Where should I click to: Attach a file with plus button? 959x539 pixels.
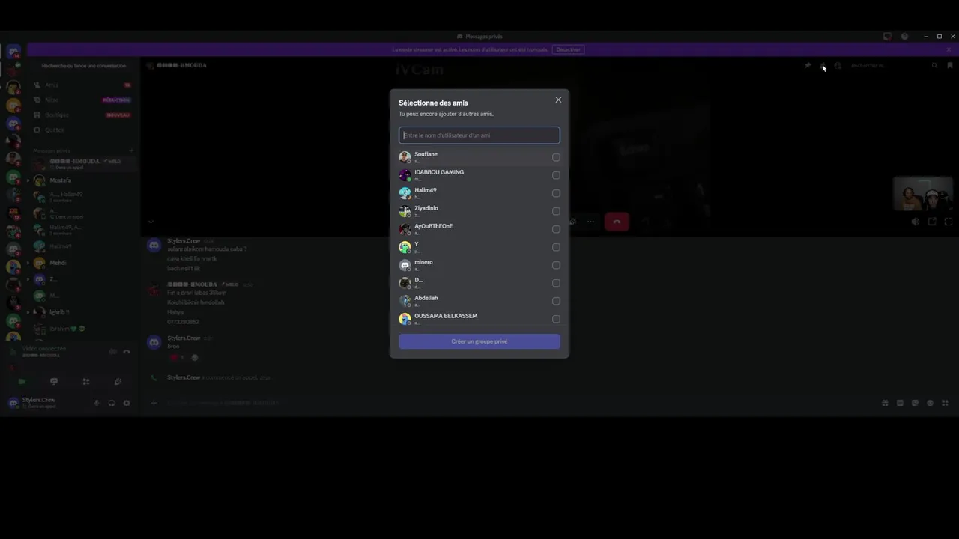pos(154,403)
